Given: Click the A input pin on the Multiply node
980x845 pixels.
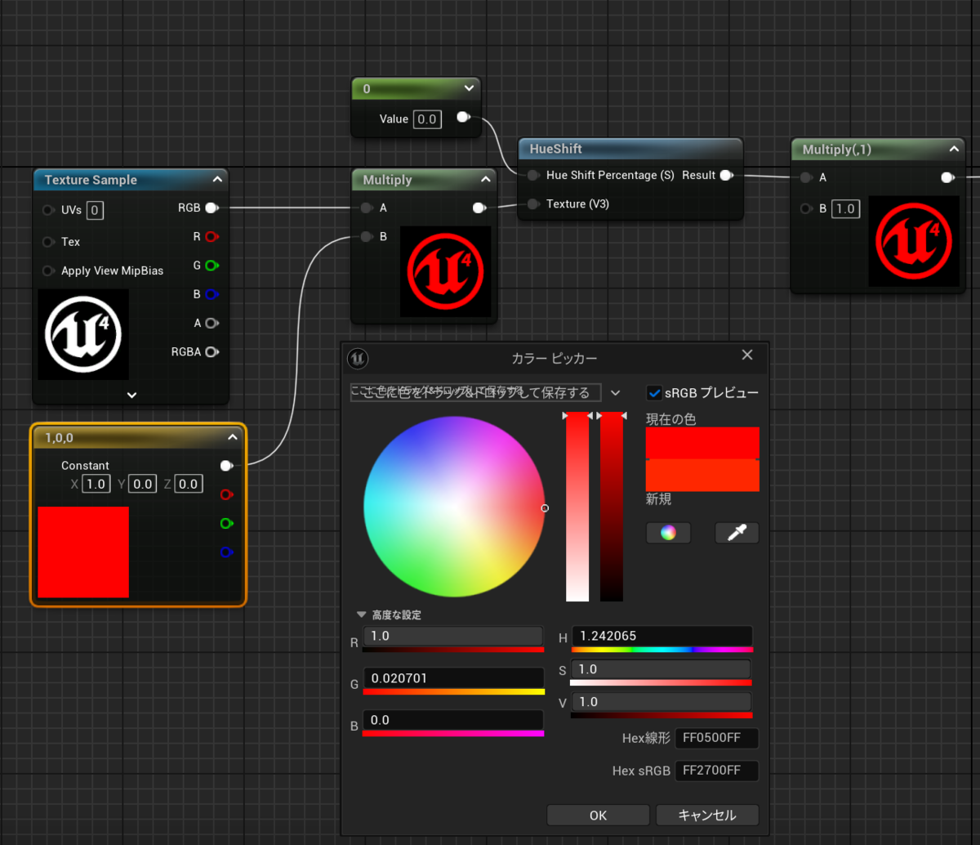Looking at the screenshot, I should 366,208.
